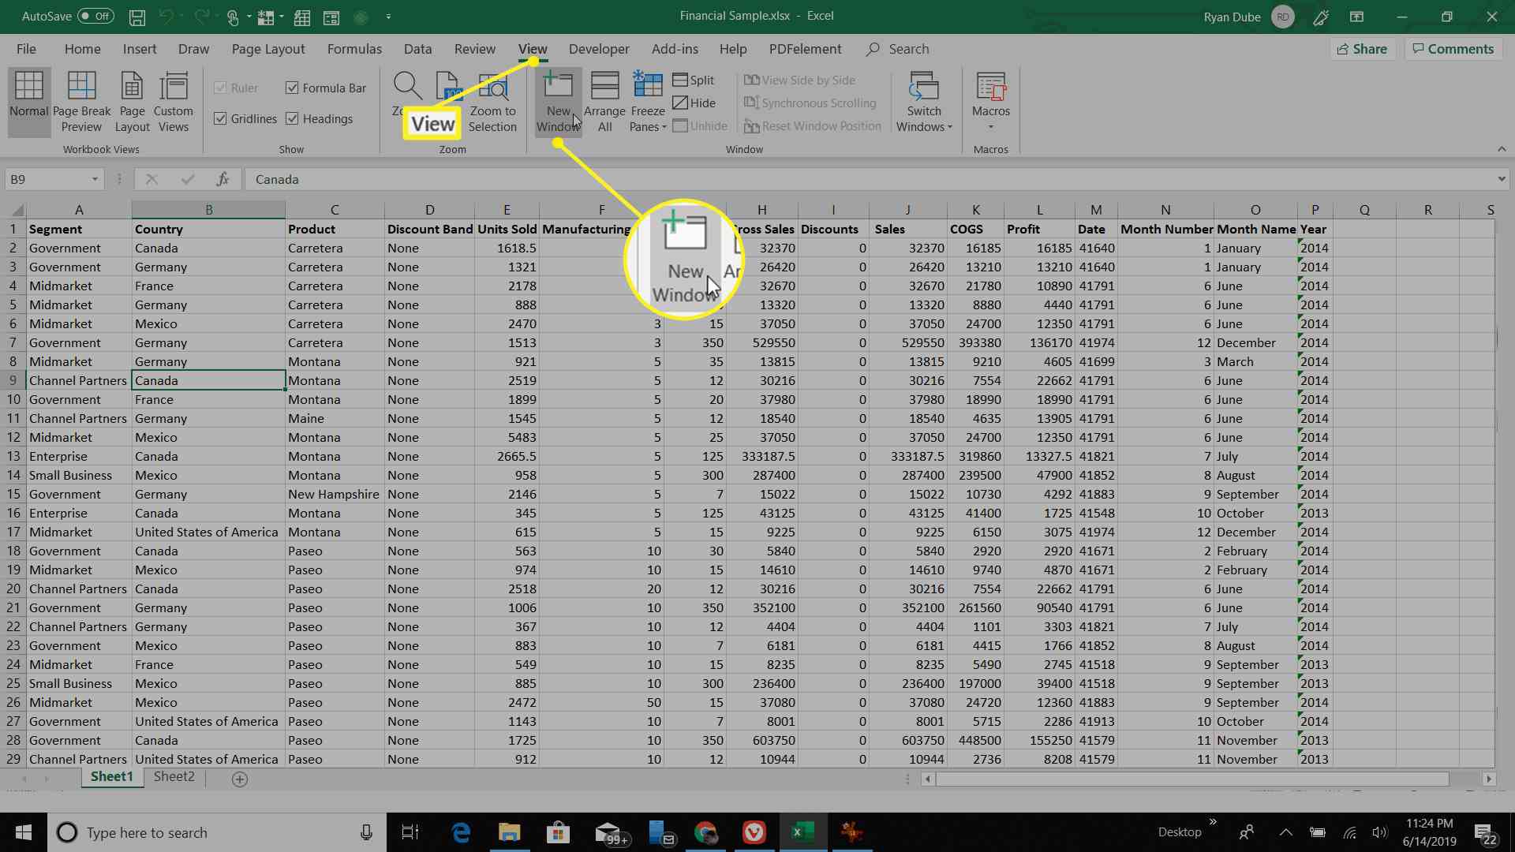Screen dimensions: 1515x852
Task: Select the Name Box dropdown for B9
Action: pos(94,179)
